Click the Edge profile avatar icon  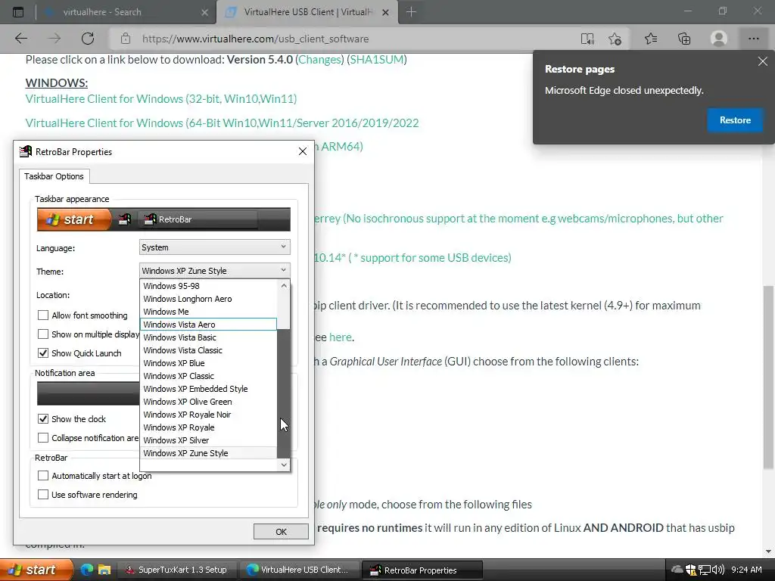pyautogui.click(x=719, y=39)
